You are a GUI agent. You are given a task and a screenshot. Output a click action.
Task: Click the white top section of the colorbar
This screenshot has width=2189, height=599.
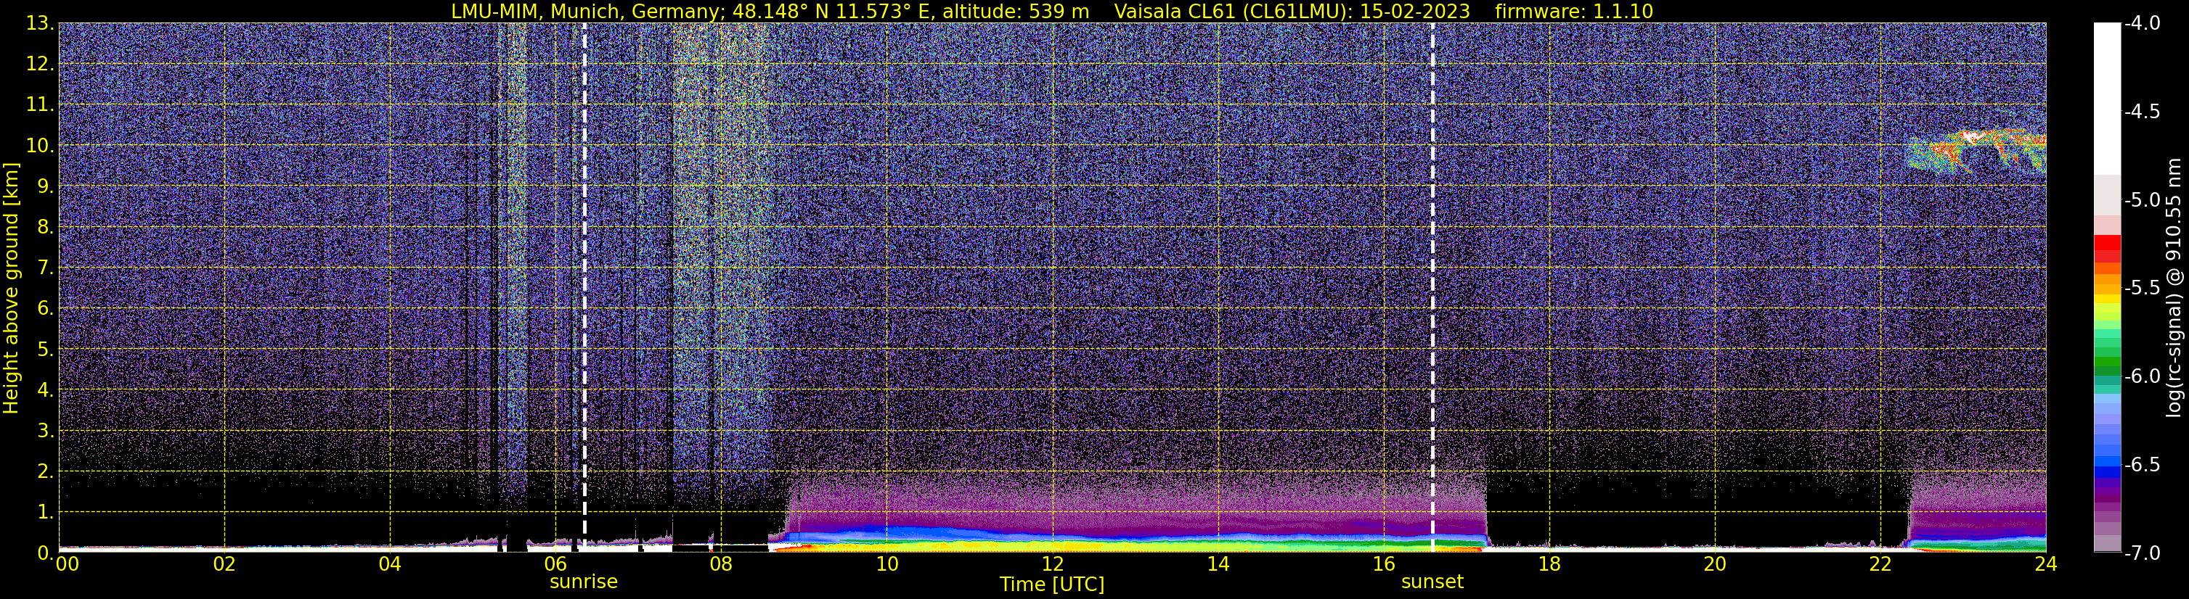point(2108,99)
